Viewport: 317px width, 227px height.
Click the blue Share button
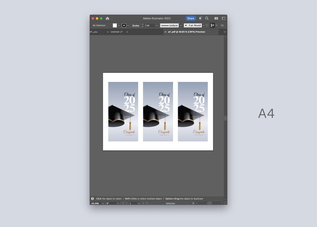pyautogui.click(x=191, y=18)
